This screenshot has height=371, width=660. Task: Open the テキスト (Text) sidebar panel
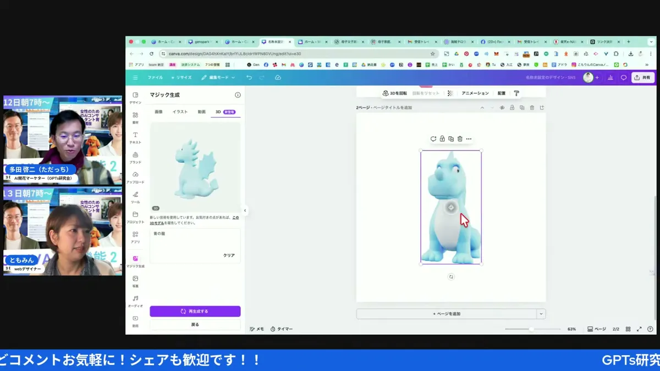pos(135,137)
